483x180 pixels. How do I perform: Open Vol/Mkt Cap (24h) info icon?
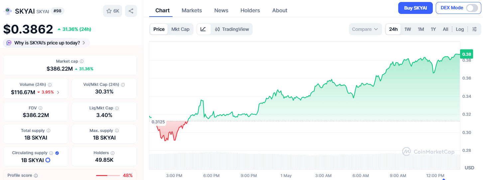point(123,85)
